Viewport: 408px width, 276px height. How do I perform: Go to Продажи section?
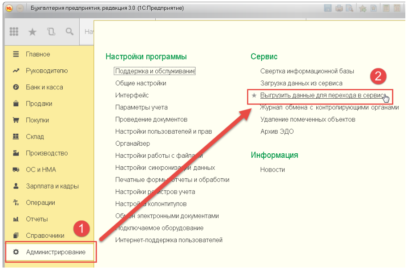pos(39,104)
